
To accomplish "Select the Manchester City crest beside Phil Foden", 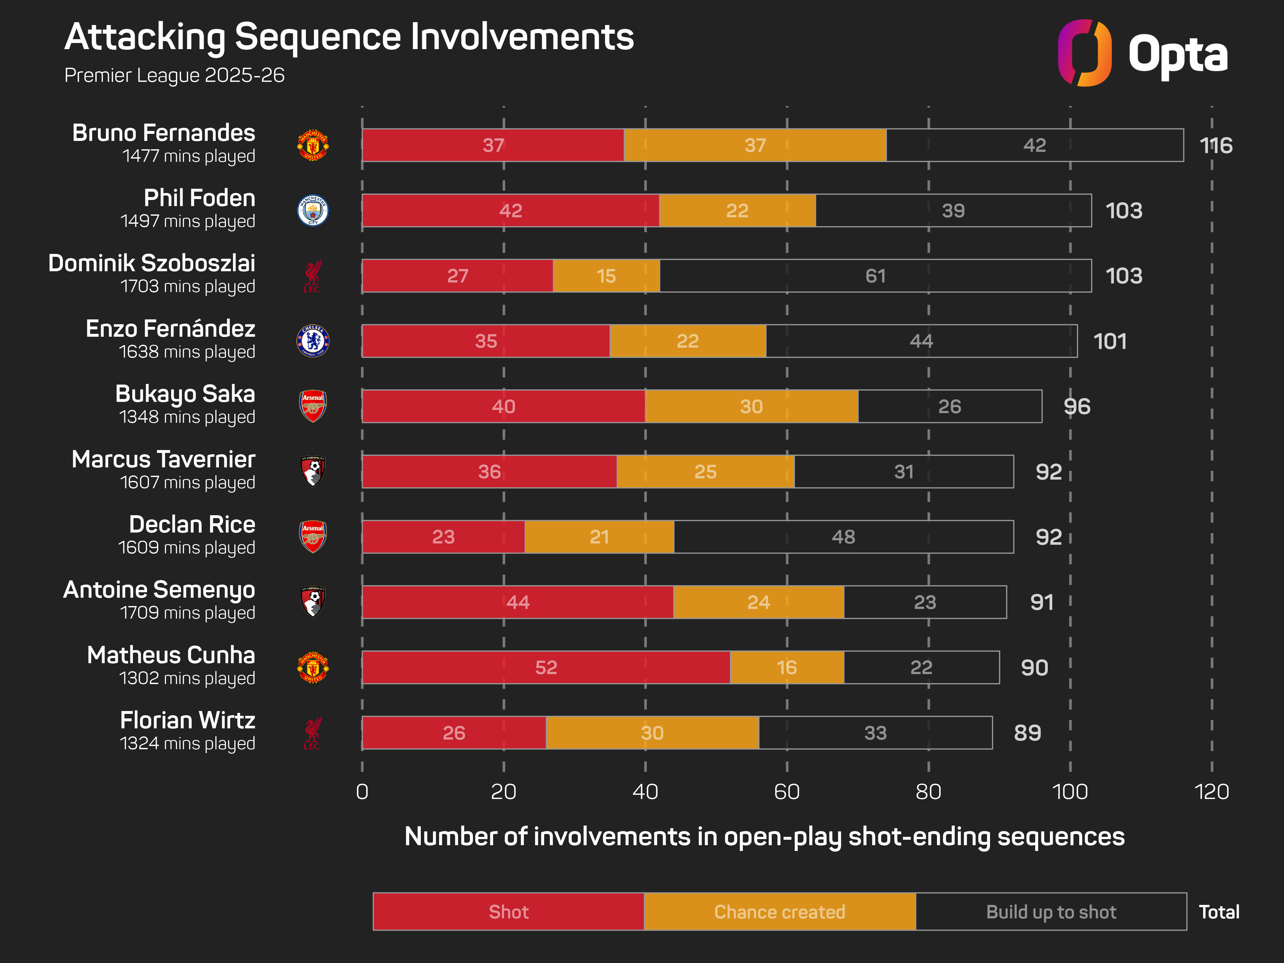I will coord(313,210).
